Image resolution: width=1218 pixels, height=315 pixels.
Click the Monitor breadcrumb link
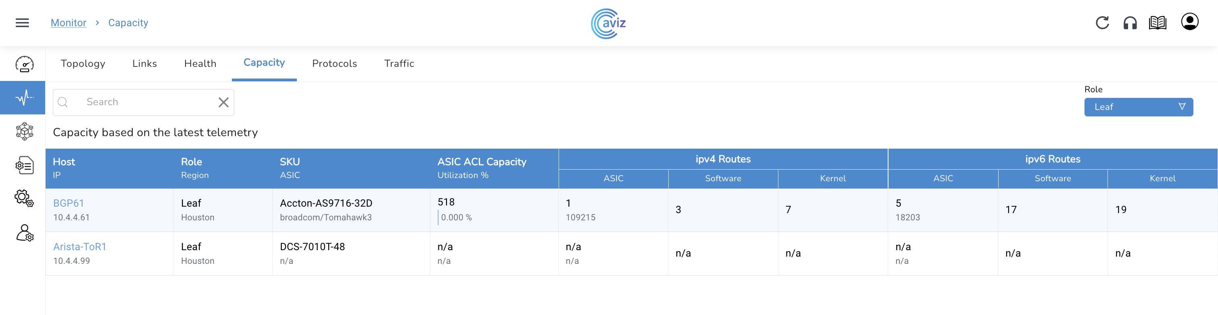pos(69,23)
